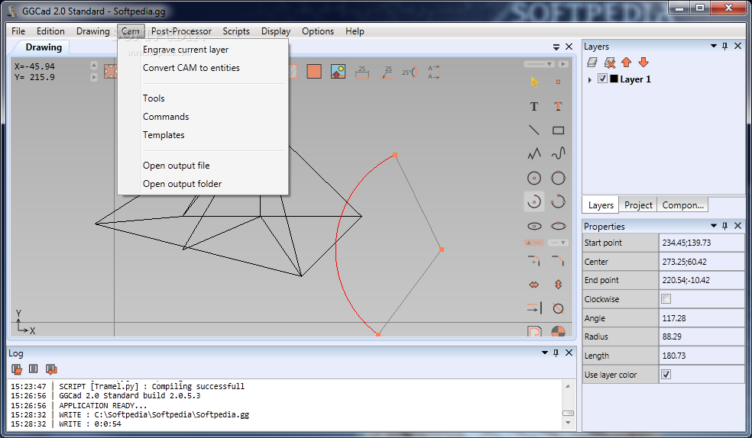Open Commands from the Cam menu
Screen dimensions: 752x438
click(166, 116)
